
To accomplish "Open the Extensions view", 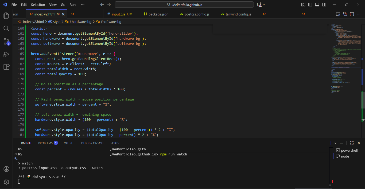I will coord(6,67).
